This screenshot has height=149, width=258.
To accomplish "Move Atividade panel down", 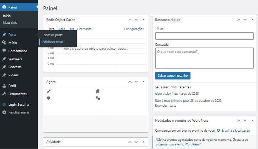I will tap(136, 142).
